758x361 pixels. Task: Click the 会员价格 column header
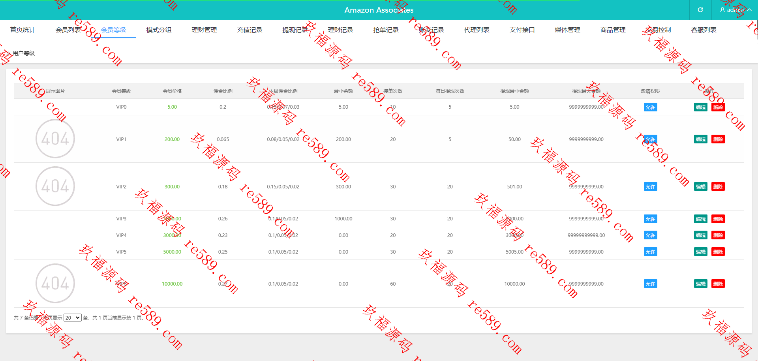pos(172,91)
